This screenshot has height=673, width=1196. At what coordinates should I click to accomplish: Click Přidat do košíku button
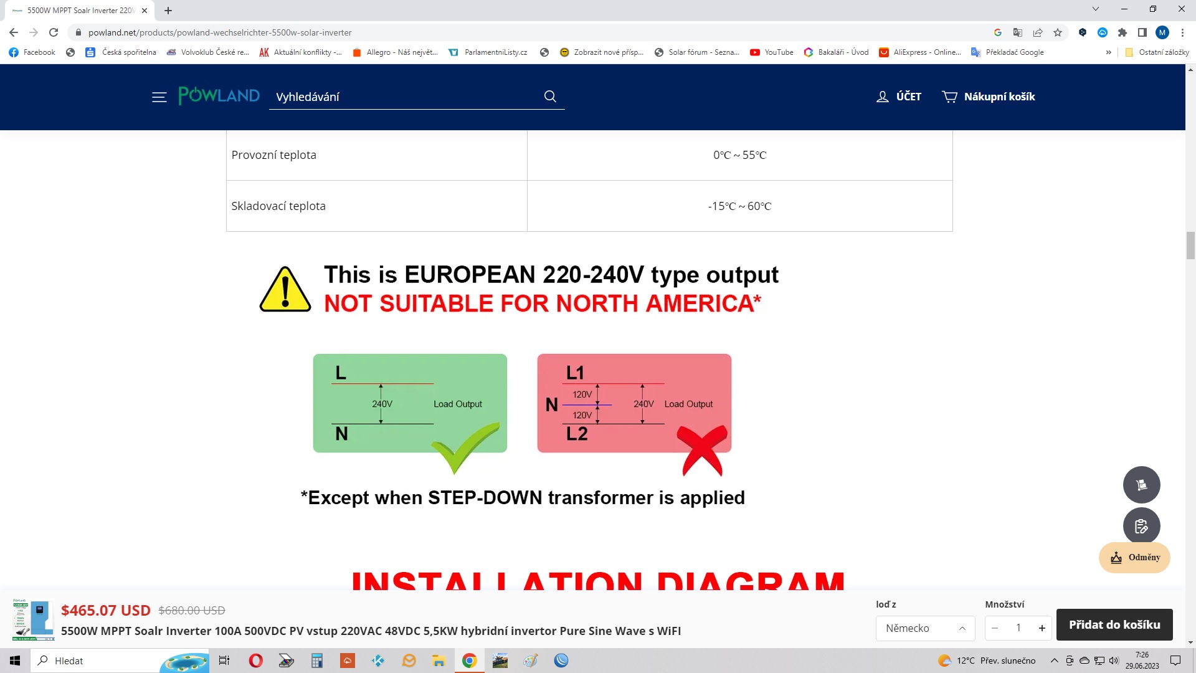(1114, 624)
